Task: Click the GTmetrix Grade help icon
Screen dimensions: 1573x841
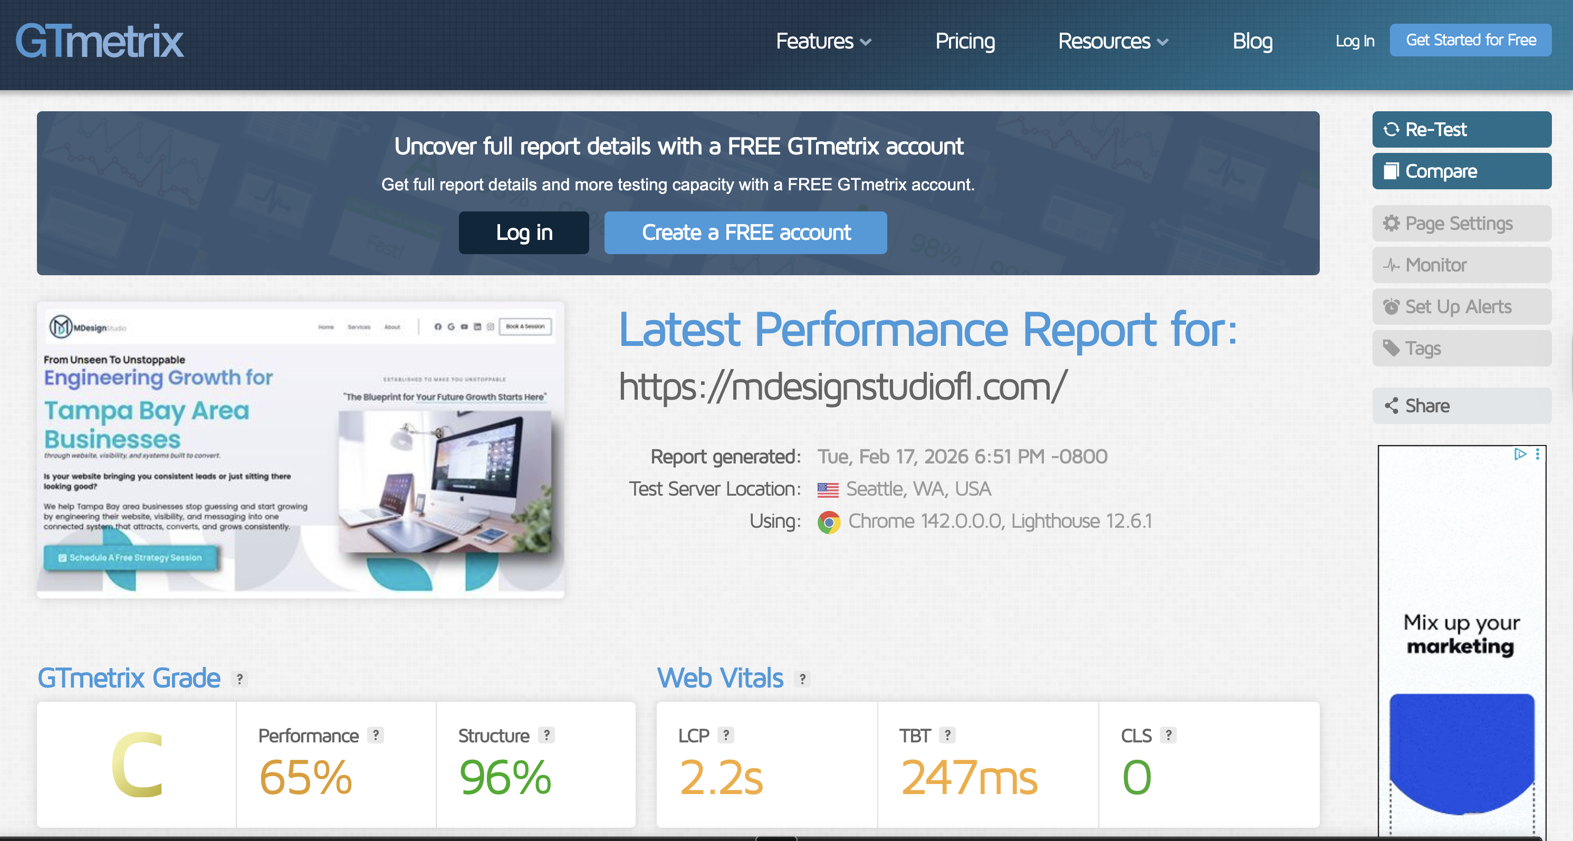Action: point(240,679)
